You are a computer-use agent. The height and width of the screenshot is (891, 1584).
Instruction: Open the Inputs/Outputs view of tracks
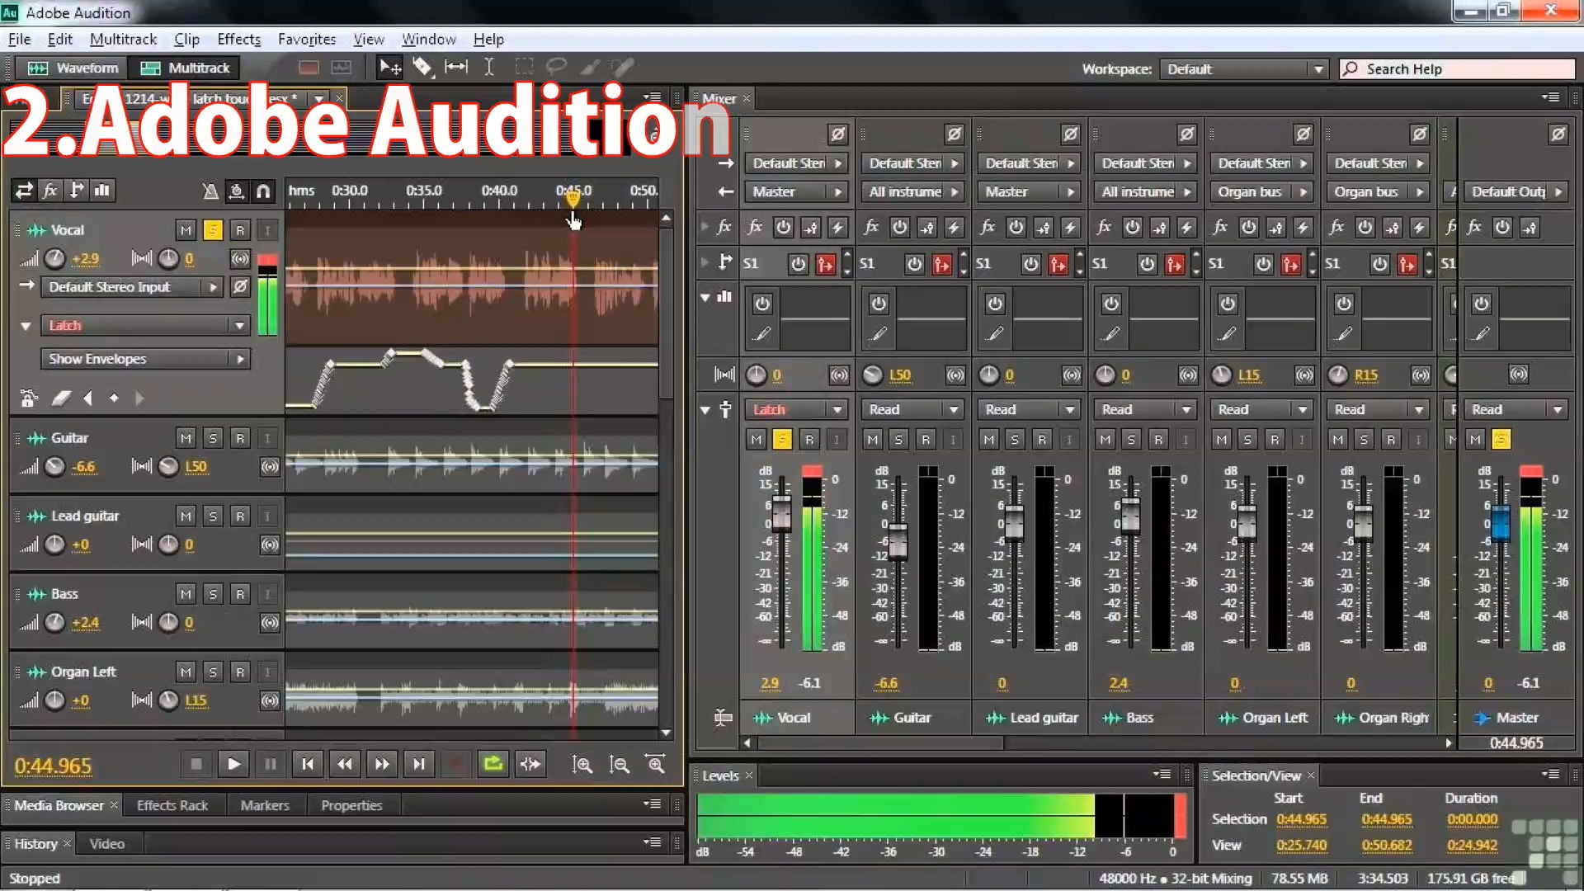23,191
